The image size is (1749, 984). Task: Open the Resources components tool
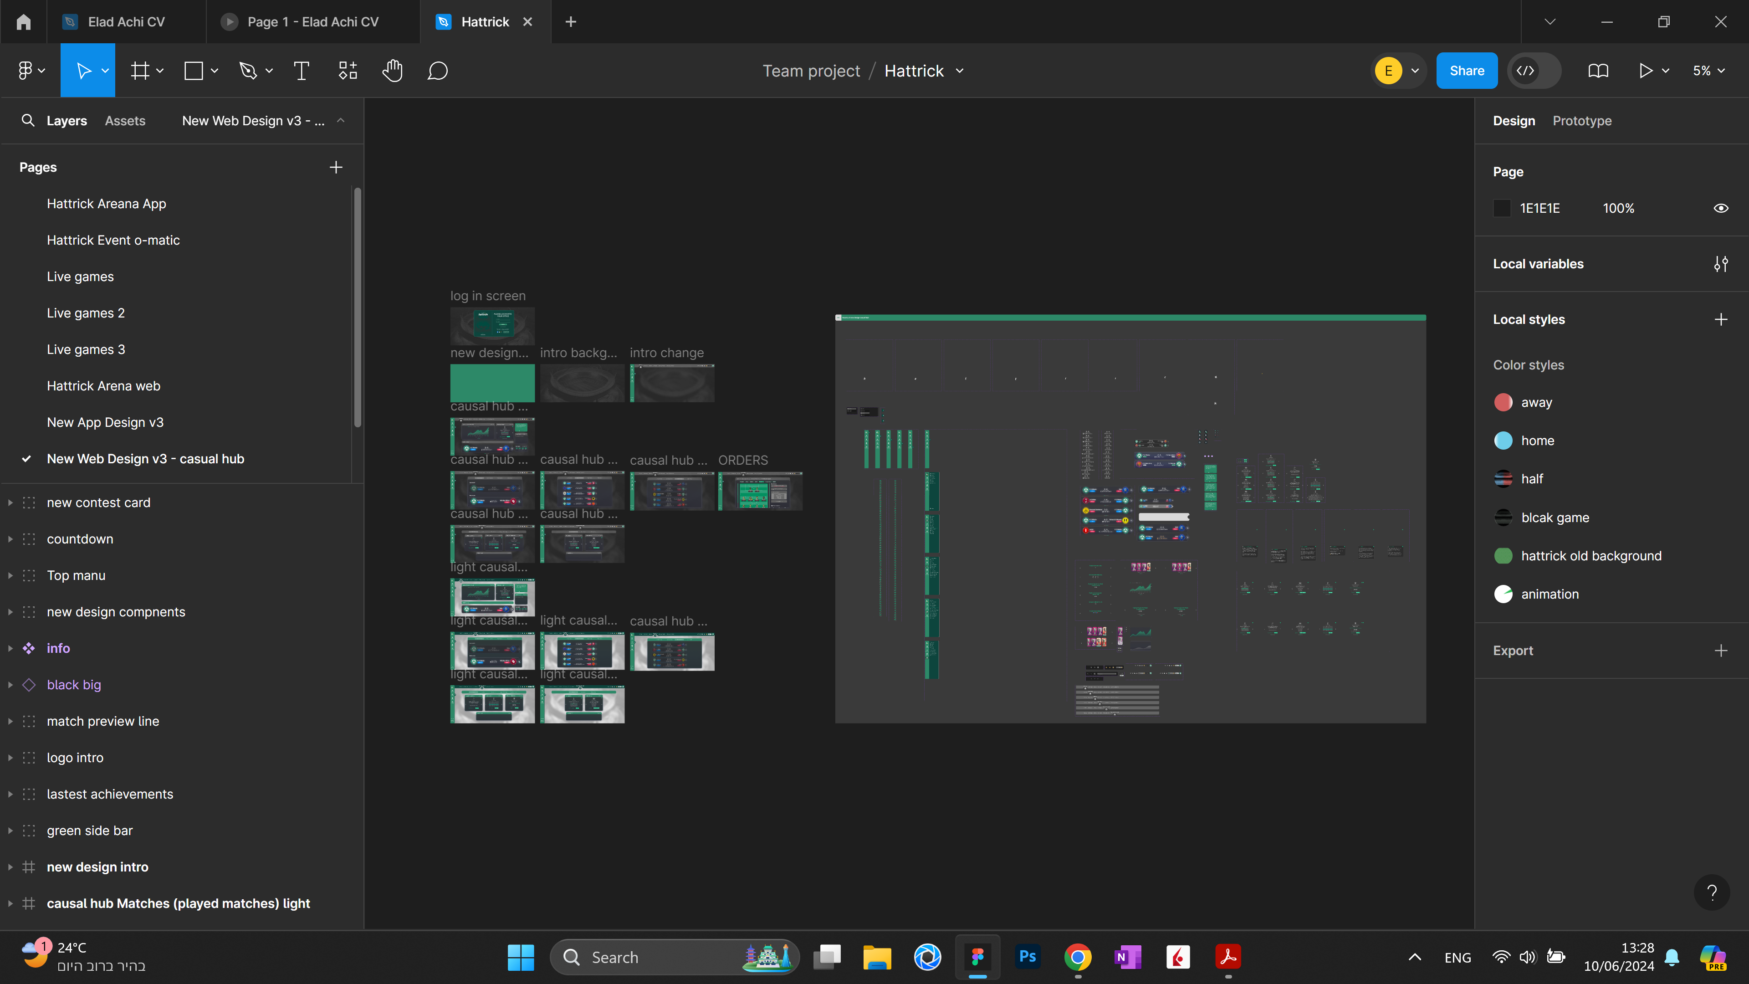(348, 71)
